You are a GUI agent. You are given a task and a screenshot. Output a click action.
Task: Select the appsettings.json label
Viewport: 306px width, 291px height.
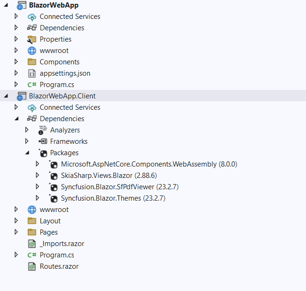(65, 73)
